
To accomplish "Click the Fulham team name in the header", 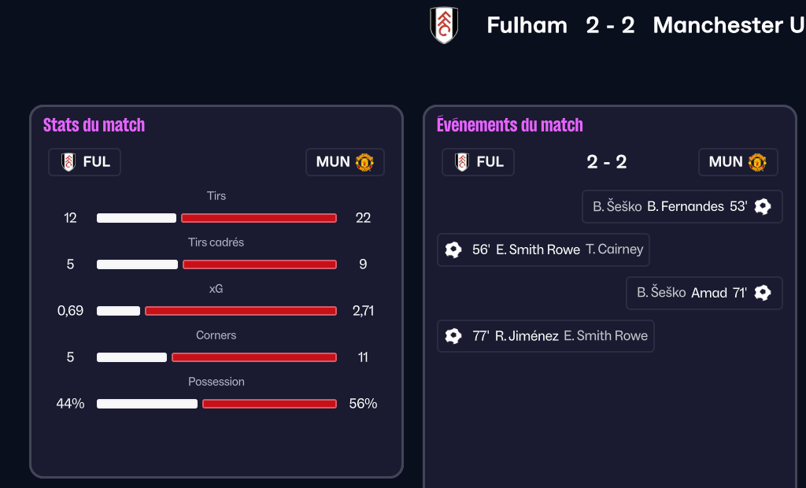I will tap(527, 25).
